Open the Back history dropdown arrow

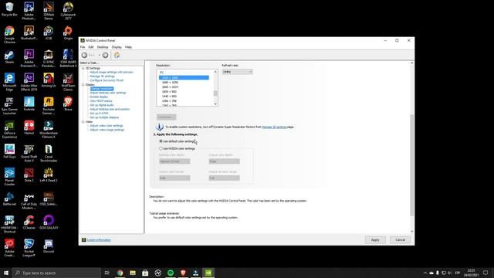coord(100,55)
